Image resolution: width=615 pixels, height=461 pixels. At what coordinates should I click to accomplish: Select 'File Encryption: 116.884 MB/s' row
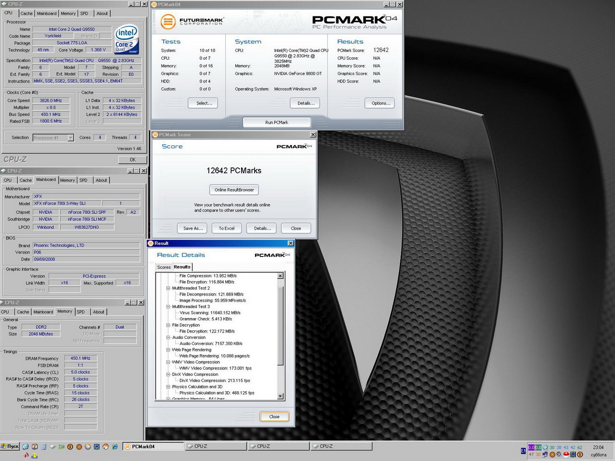206,282
